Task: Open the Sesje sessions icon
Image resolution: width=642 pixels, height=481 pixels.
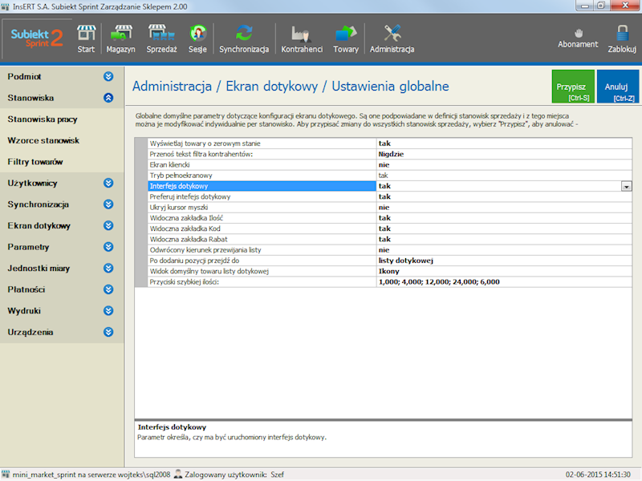Action: pyautogui.click(x=197, y=38)
